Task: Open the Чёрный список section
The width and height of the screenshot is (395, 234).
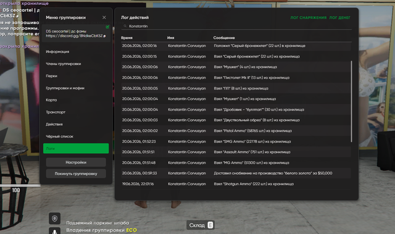Action: 59,136
